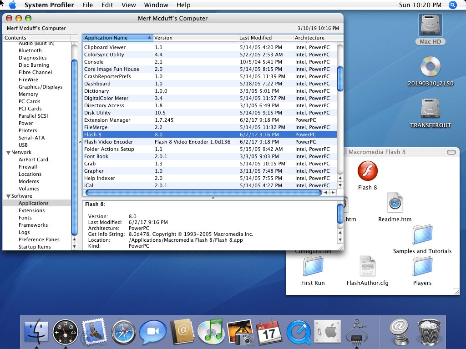Click the menu bar clock
The width and height of the screenshot is (466, 349).
coord(420,5)
